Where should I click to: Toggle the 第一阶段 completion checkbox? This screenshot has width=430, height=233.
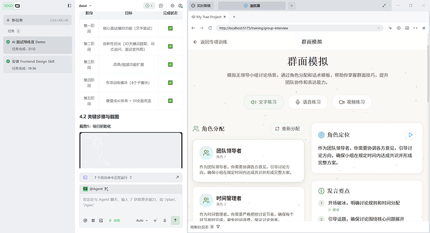[170, 28]
